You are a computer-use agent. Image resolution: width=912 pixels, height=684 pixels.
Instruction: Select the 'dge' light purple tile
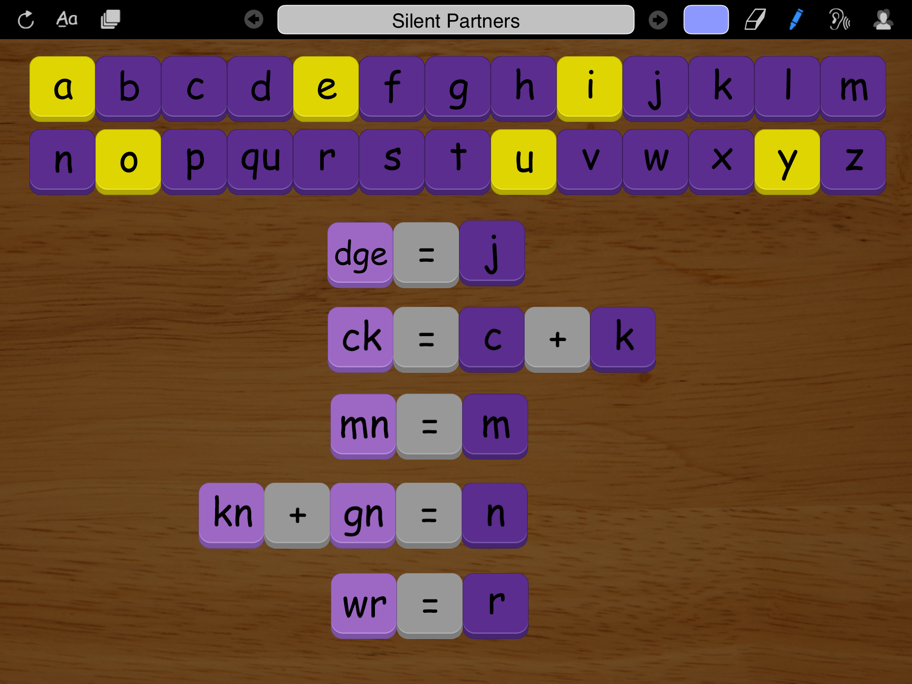click(x=360, y=254)
